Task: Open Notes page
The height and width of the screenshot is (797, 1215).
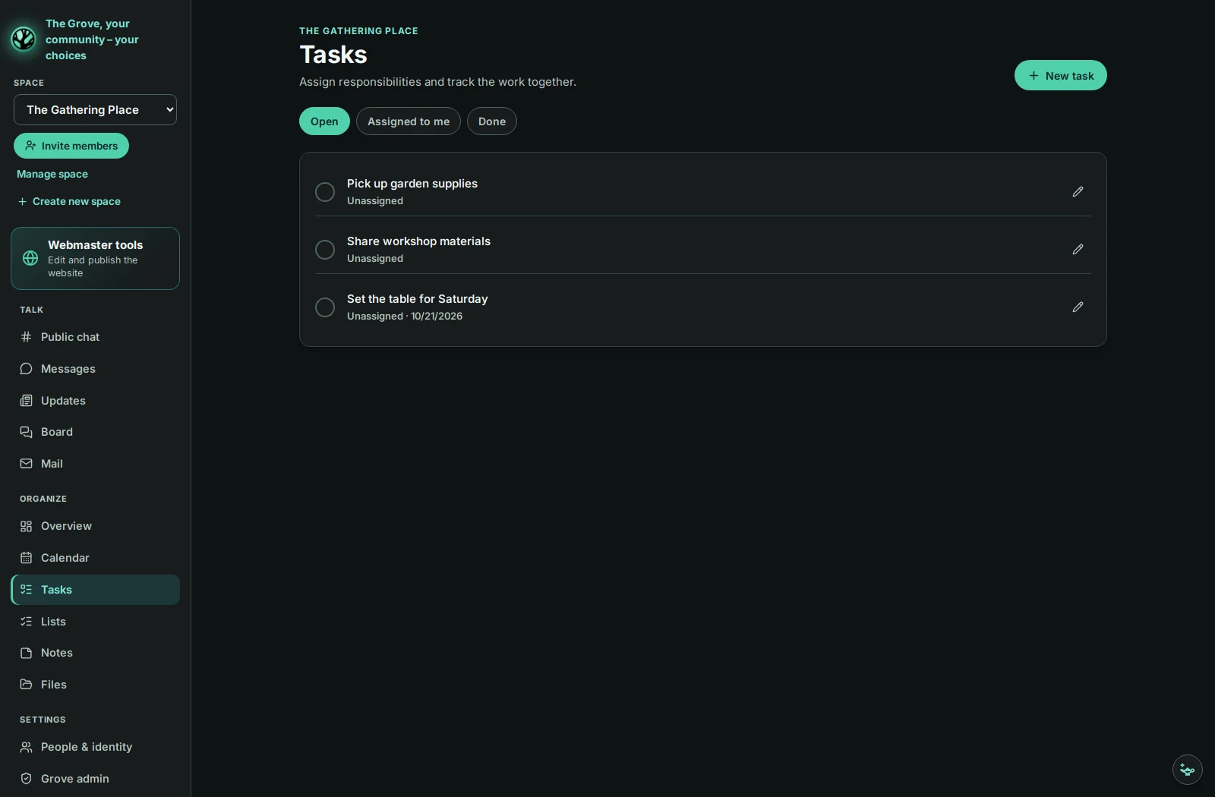Action: [x=95, y=653]
